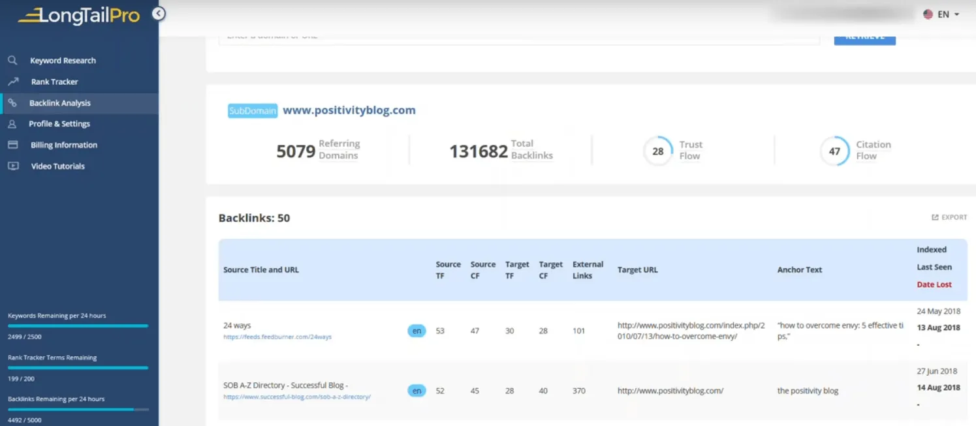This screenshot has height=426, width=976.
Task: Open the feeds.feedburner.com/24ways link
Action: point(277,337)
